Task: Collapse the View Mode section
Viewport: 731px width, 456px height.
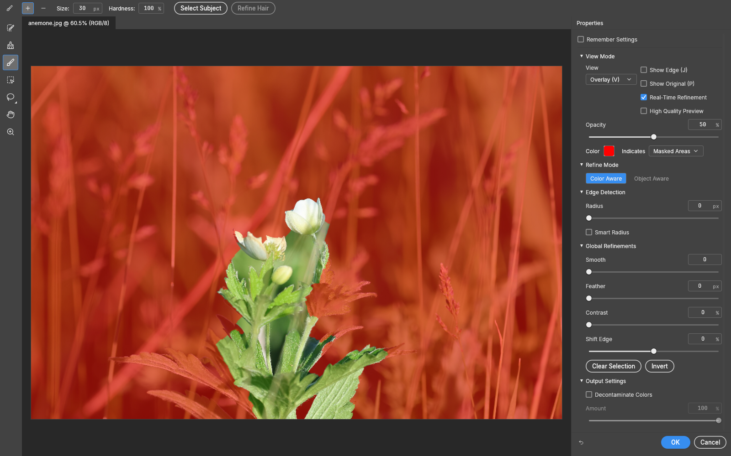Action: coord(582,56)
